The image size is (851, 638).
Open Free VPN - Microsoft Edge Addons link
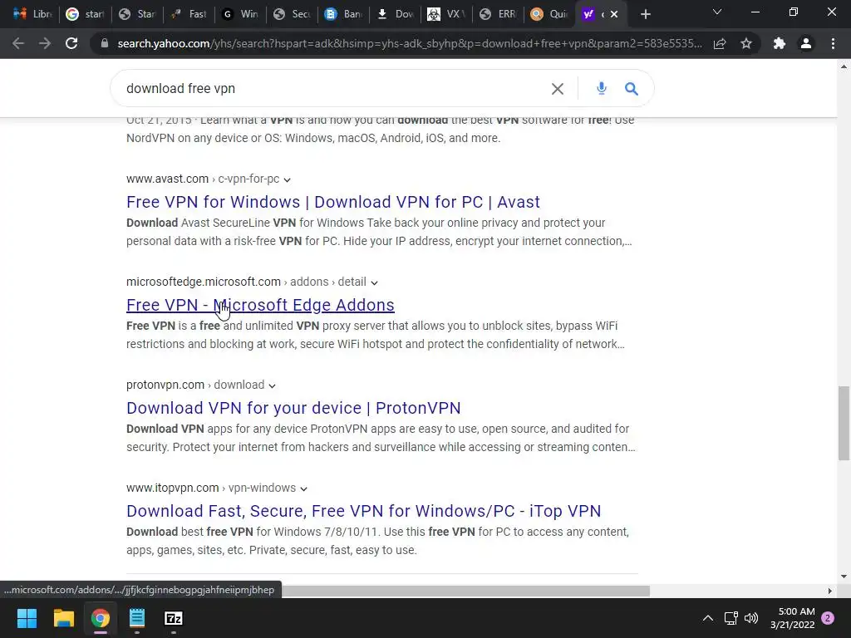[x=260, y=305]
